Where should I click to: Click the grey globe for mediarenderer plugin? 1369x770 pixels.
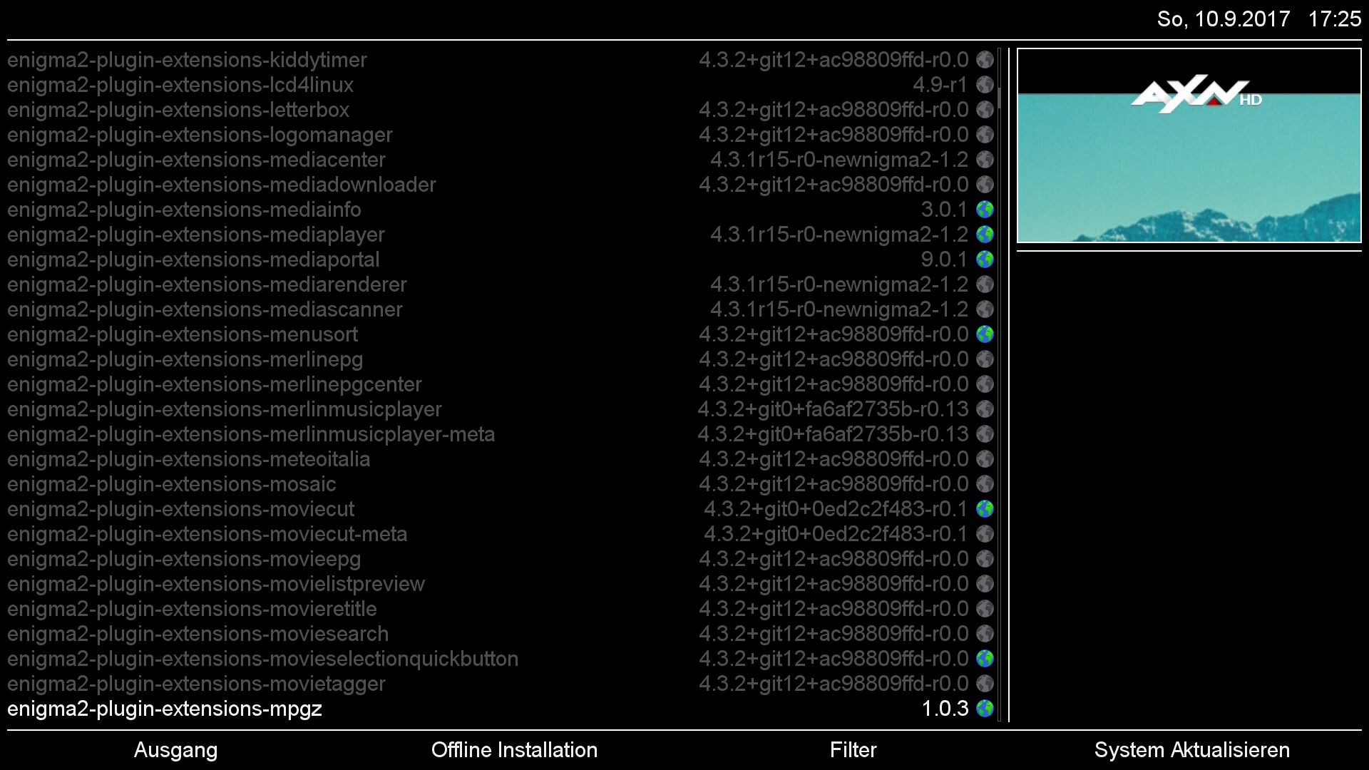tap(985, 284)
